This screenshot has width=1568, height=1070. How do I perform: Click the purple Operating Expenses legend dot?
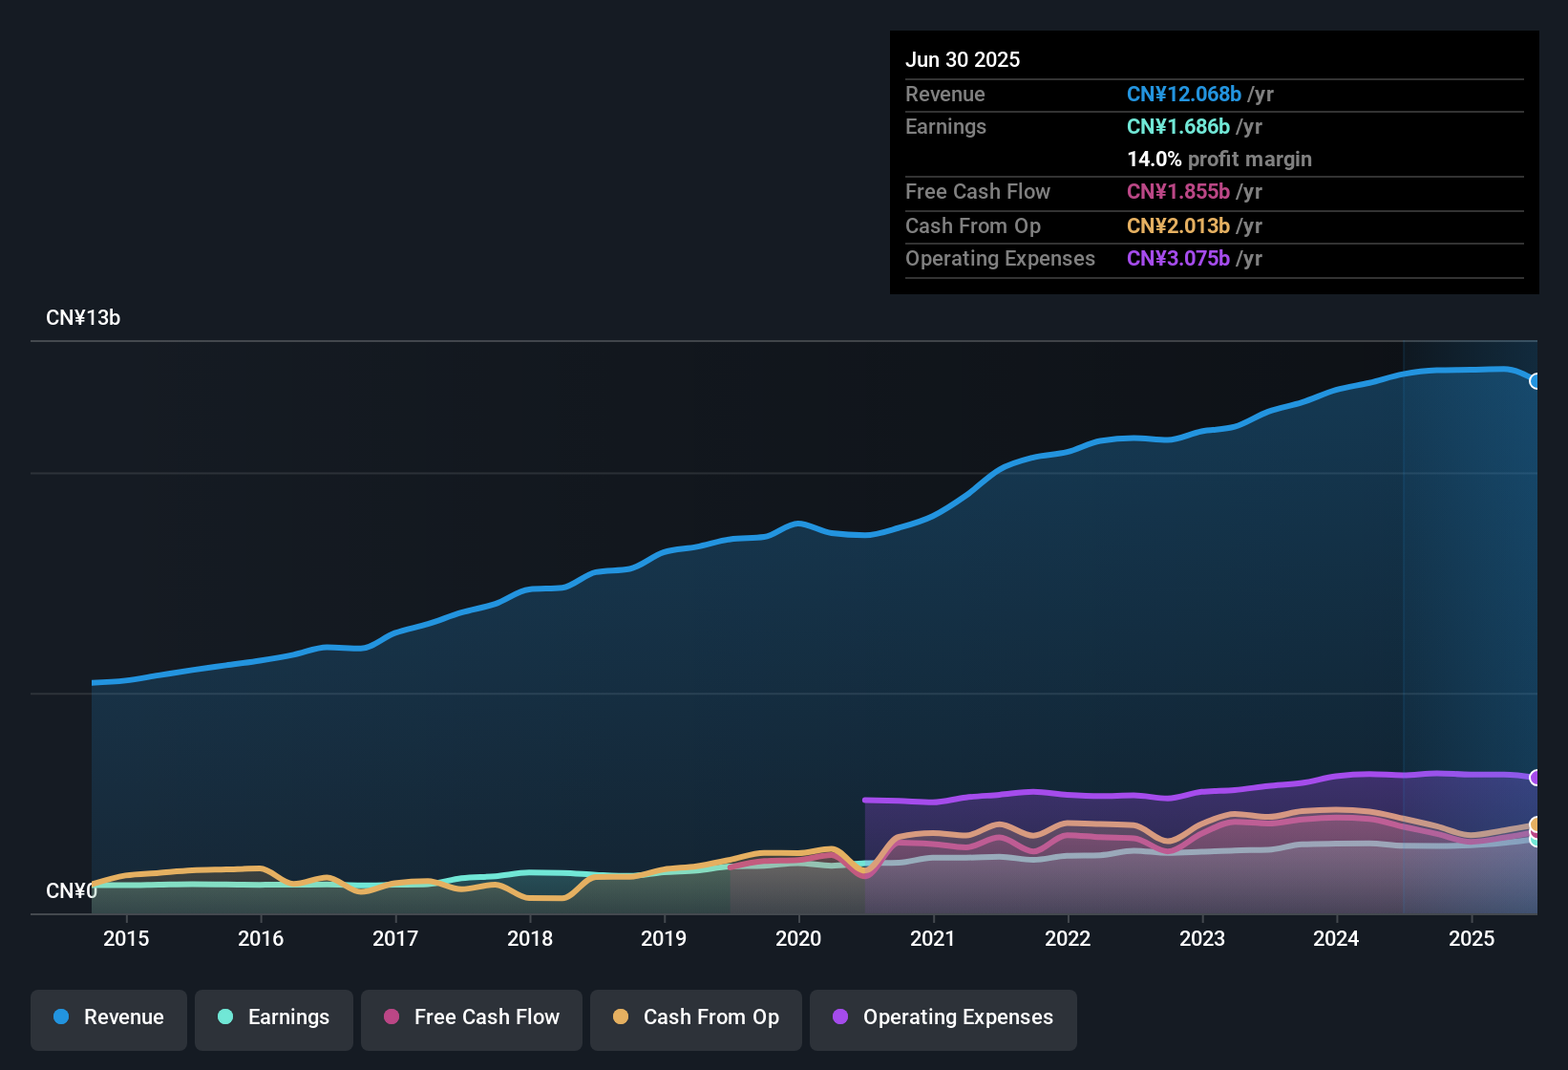[x=839, y=1017]
